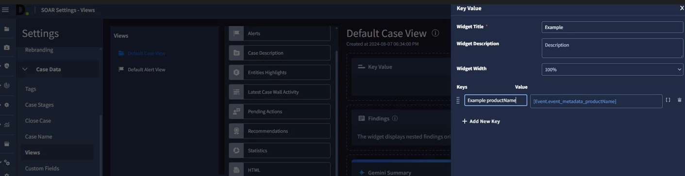Open the hamburger navigation menu
This screenshot has height=176, width=685.
[5, 10]
